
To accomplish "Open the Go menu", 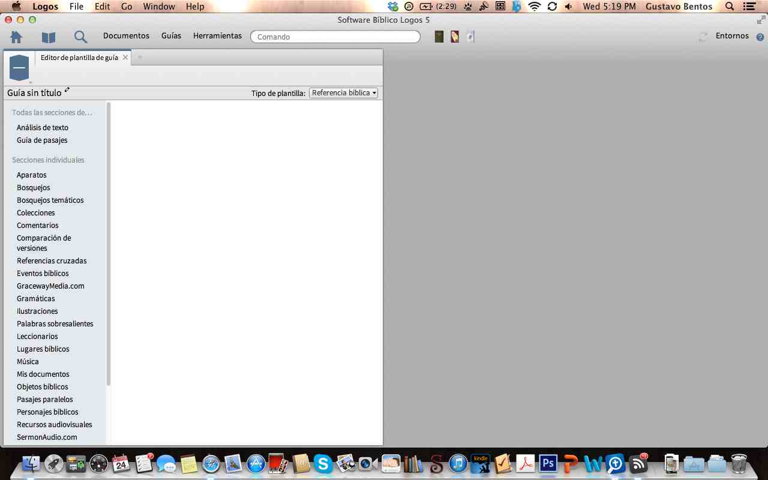I will click(x=127, y=7).
